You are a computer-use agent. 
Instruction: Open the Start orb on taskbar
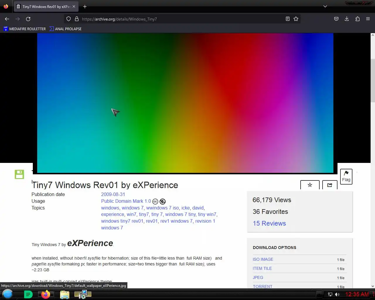(8, 294)
